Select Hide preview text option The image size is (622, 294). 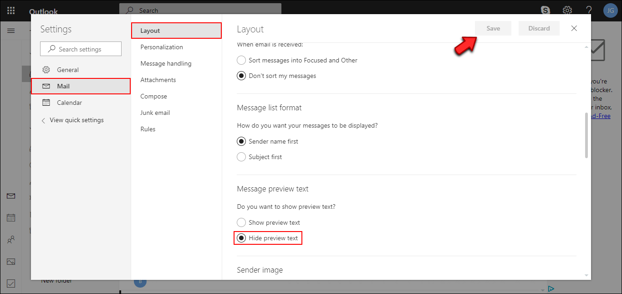(x=268, y=238)
